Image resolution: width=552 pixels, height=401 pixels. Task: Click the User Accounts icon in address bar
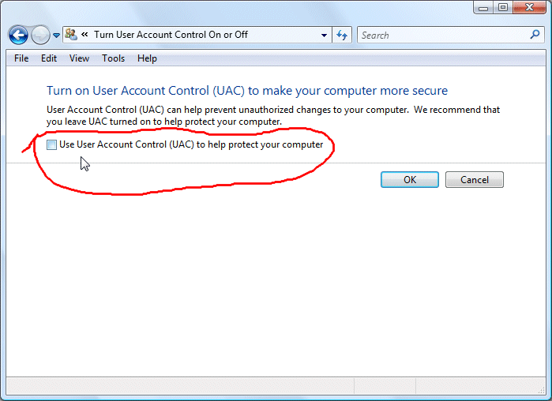click(71, 35)
